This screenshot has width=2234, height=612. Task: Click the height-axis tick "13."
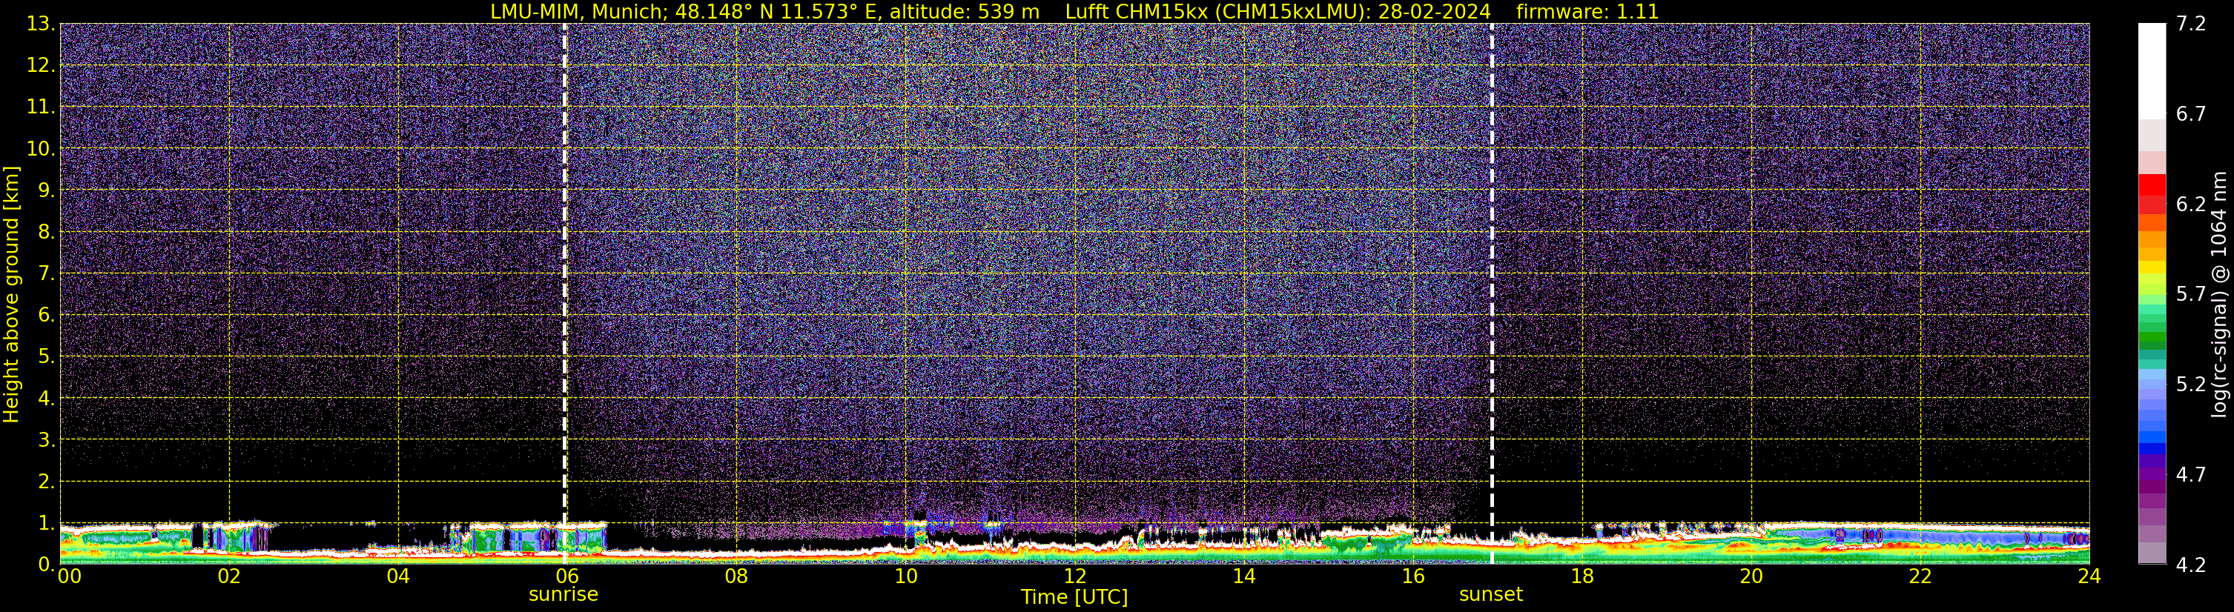tap(41, 24)
